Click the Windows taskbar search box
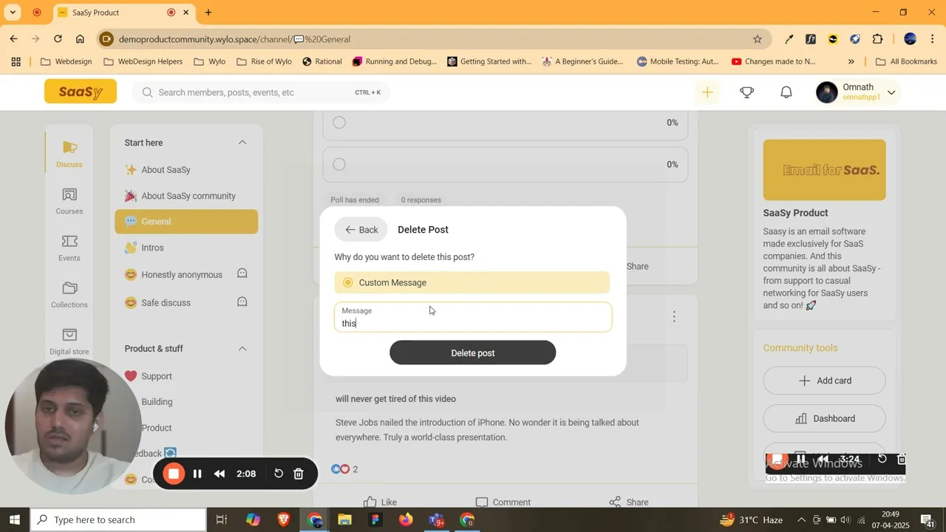The width and height of the screenshot is (946, 532). coord(118,520)
